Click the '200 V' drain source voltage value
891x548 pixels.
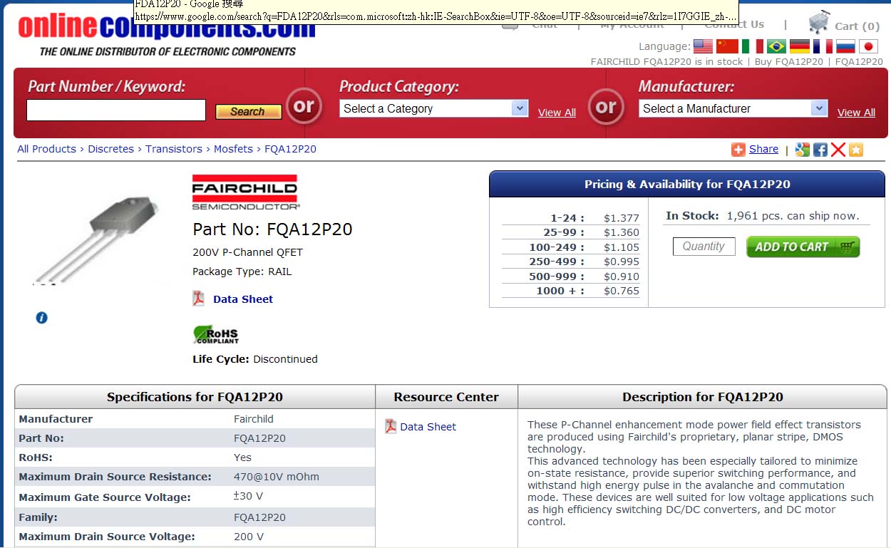249,537
